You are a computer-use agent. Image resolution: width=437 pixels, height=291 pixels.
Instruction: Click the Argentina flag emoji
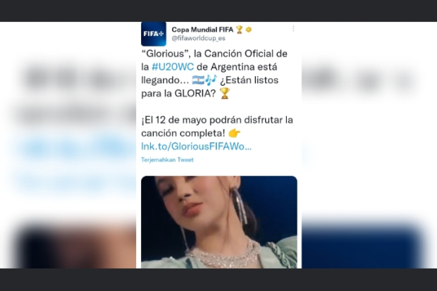(x=199, y=80)
